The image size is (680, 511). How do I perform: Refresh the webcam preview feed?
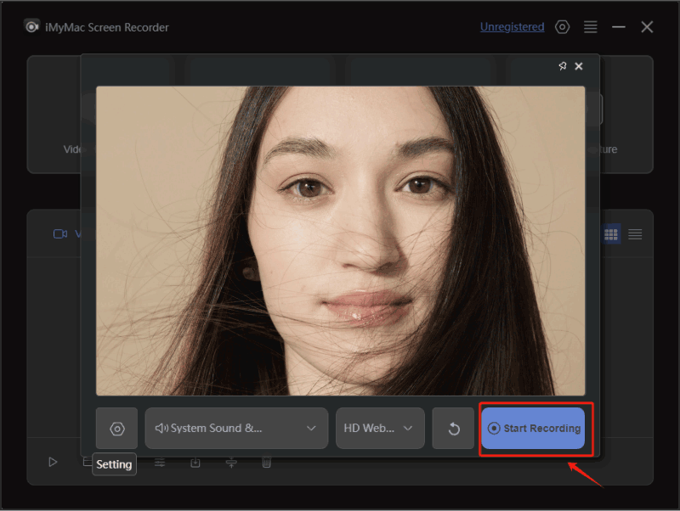(x=453, y=429)
